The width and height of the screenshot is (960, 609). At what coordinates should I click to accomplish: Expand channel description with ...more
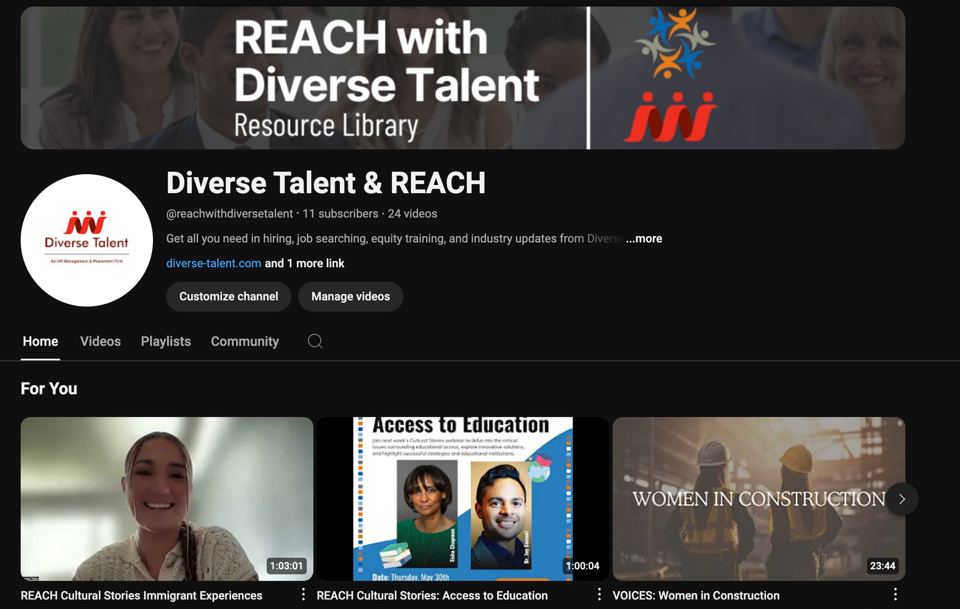(x=644, y=239)
